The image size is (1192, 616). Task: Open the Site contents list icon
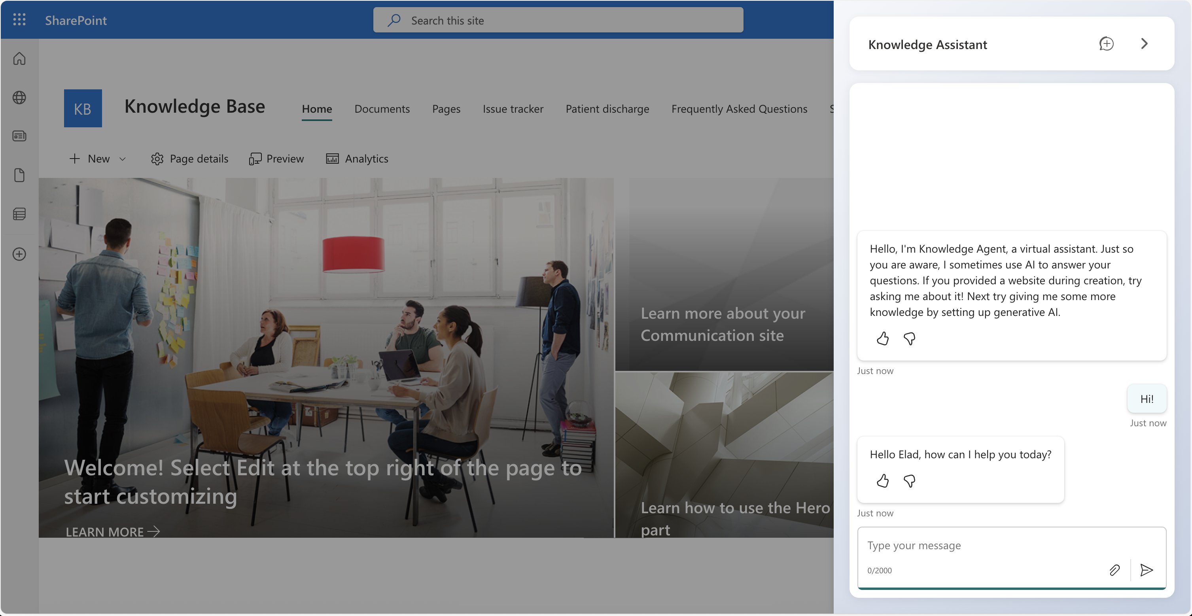(x=19, y=214)
